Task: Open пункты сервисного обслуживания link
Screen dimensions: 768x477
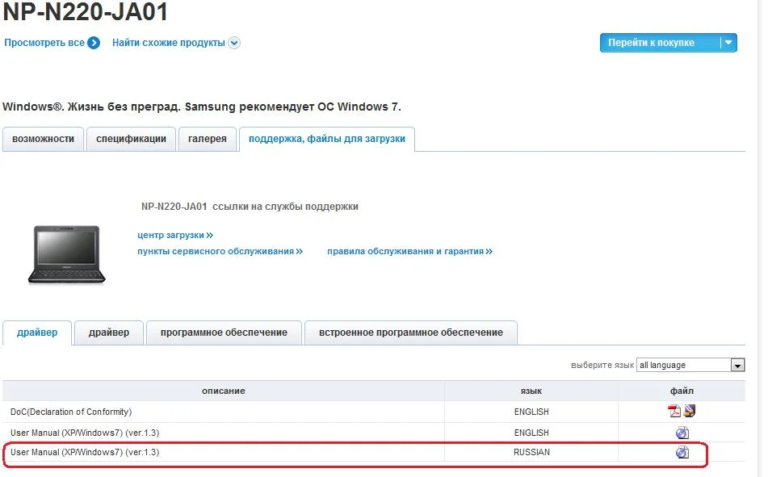Action: pyautogui.click(x=220, y=251)
